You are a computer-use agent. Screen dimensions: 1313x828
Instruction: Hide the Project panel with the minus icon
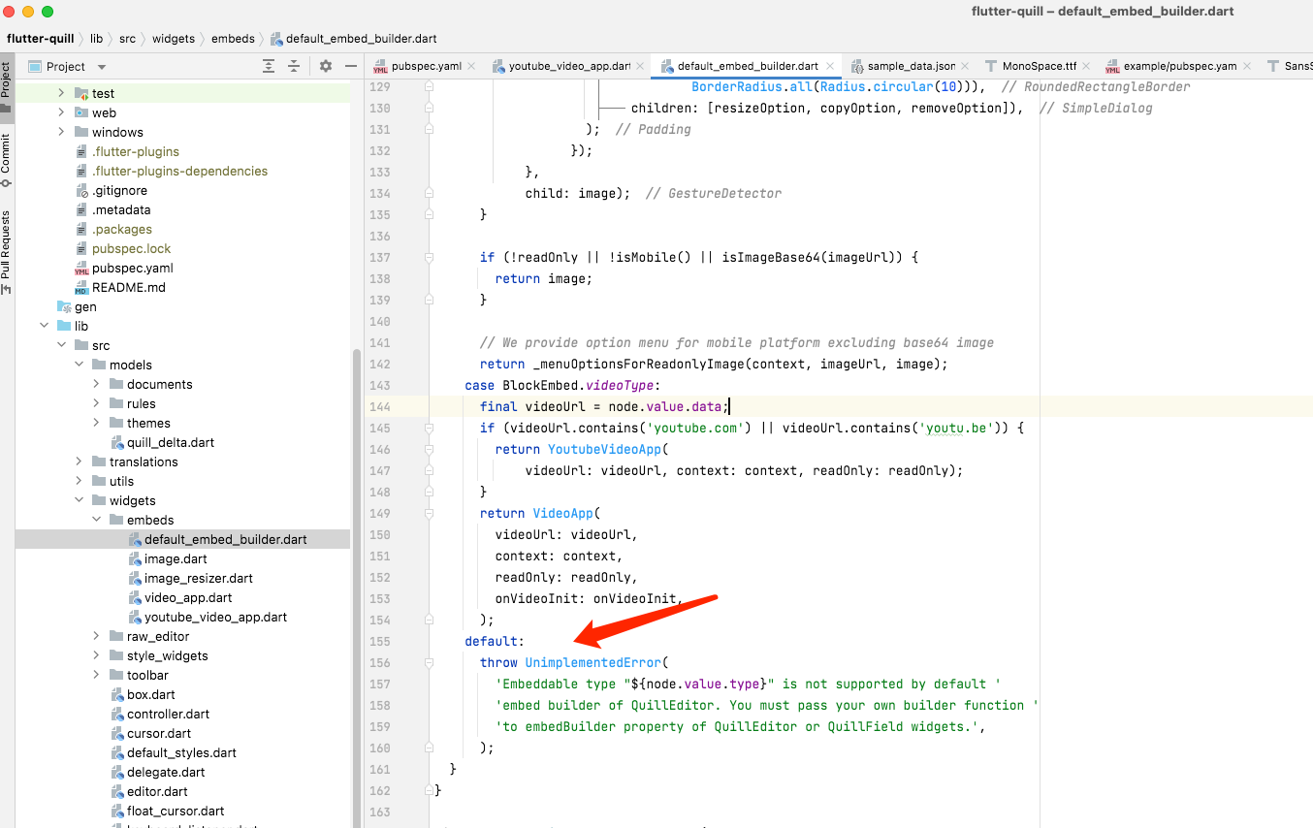(350, 66)
